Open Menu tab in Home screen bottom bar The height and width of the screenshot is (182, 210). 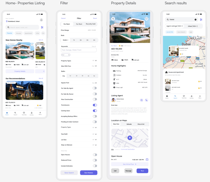click(40, 114)
